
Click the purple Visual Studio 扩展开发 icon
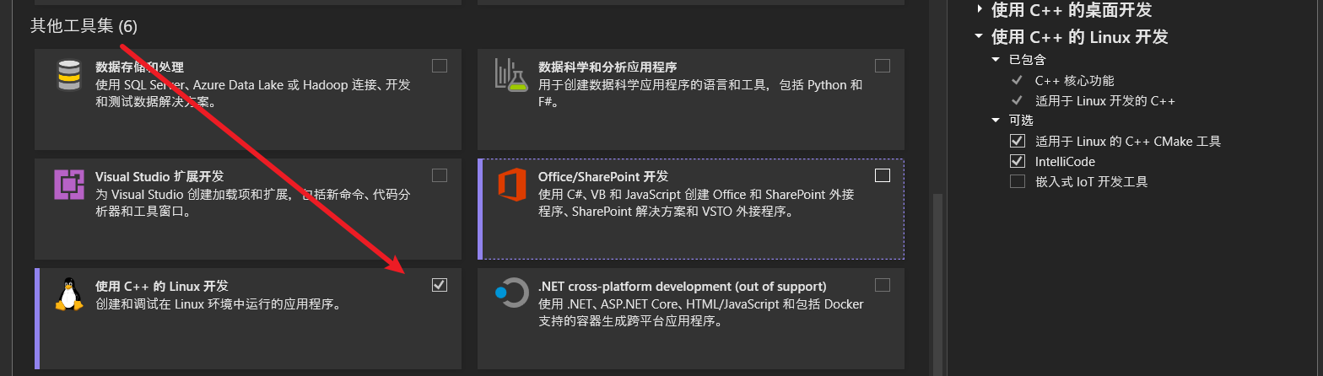point(69,185)
